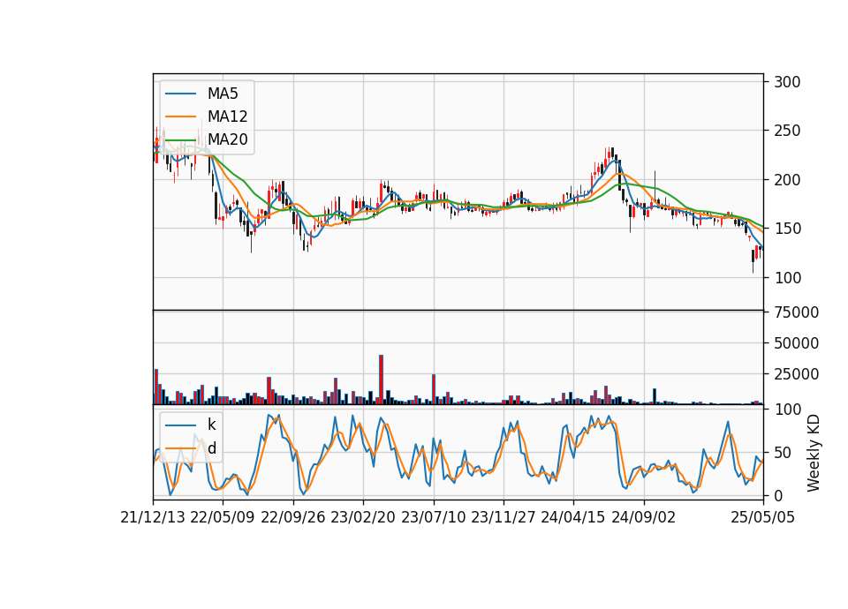Click the 150 price axis label

click(x=787, y=229)
